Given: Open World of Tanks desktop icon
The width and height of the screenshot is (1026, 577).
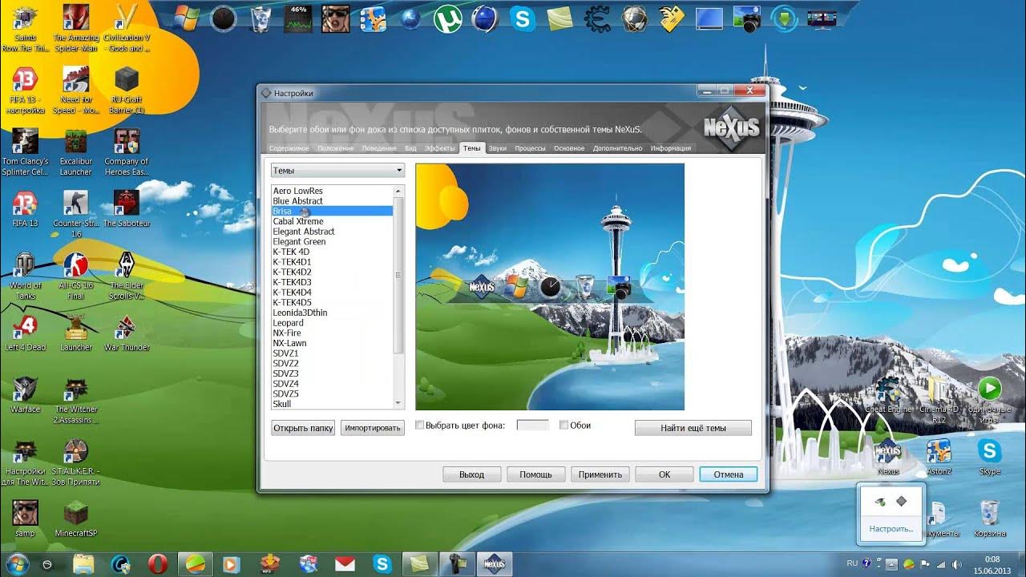Looking at the screenshot, I should pyautogui.click(x=26, y=276).
